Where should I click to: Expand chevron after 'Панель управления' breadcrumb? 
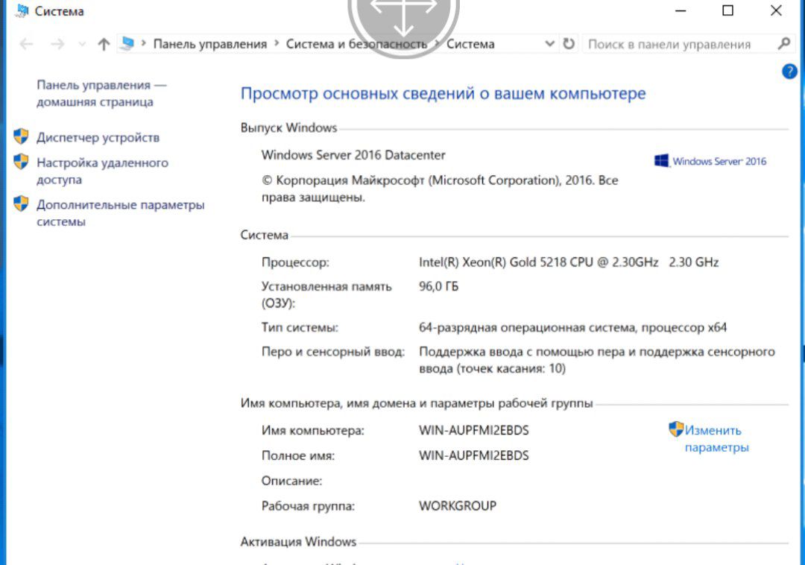(277, 44)
